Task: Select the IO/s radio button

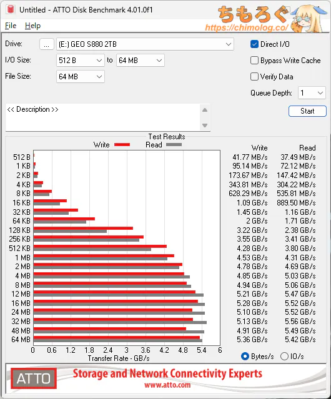Action: (x=284, y=357)
